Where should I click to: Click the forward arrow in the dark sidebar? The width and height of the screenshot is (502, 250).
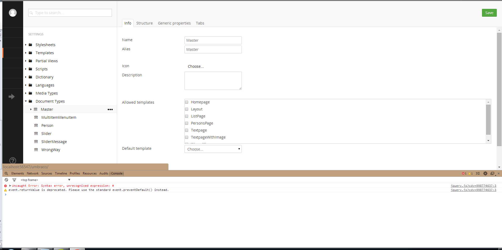point(11,97)
